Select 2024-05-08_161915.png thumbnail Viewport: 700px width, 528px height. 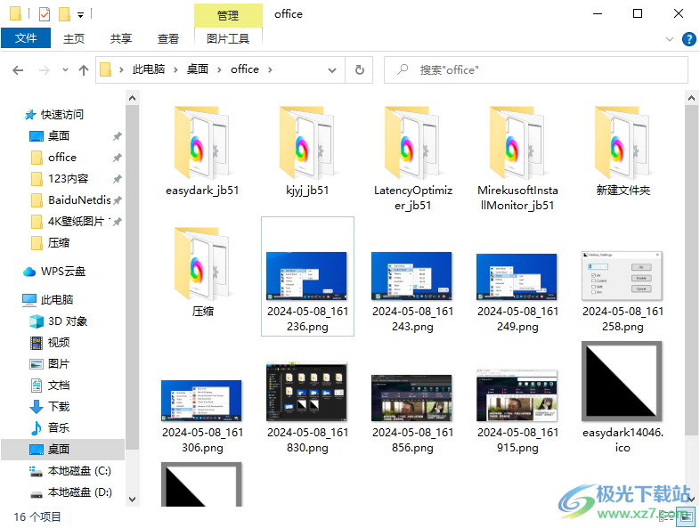517,395
